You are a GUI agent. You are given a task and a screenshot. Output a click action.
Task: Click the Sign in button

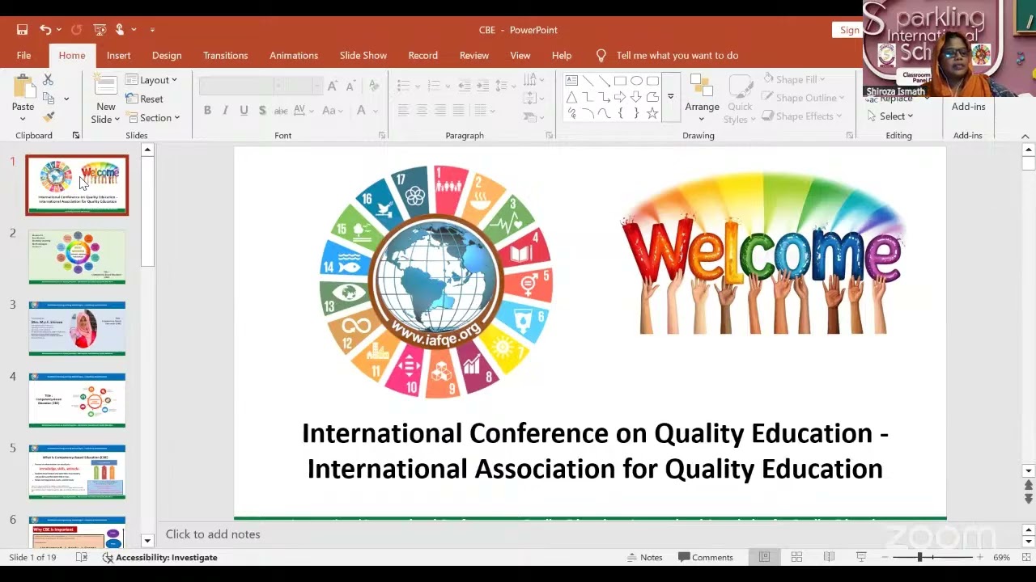[849, 30]
